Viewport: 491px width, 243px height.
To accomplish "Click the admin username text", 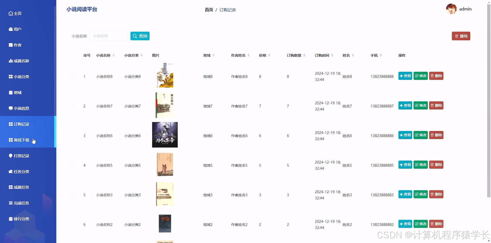I will tap(465, 9).
